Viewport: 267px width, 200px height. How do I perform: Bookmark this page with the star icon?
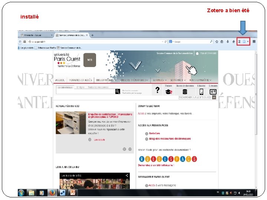(217, 41)
